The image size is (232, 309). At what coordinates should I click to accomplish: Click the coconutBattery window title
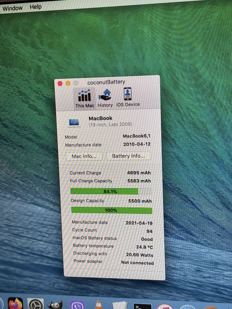106,82
